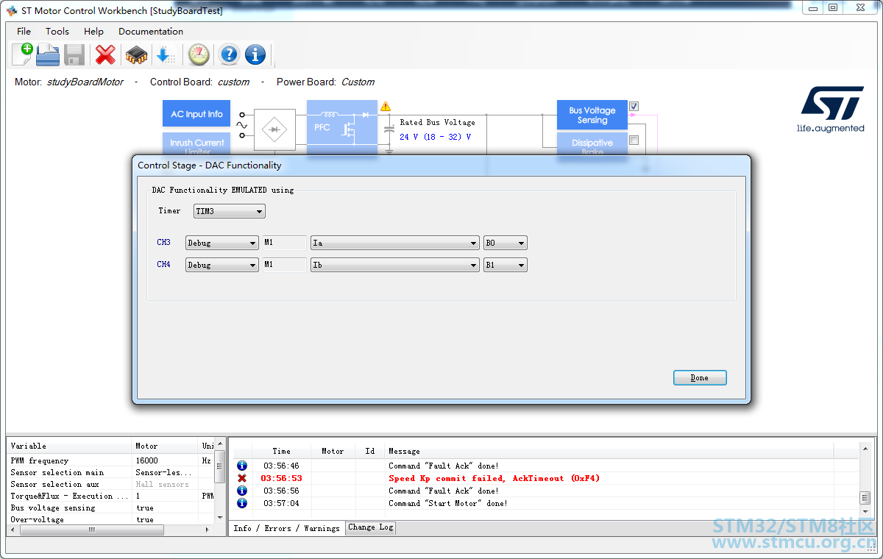Open an existing project with folder icon

click(48, 54)
